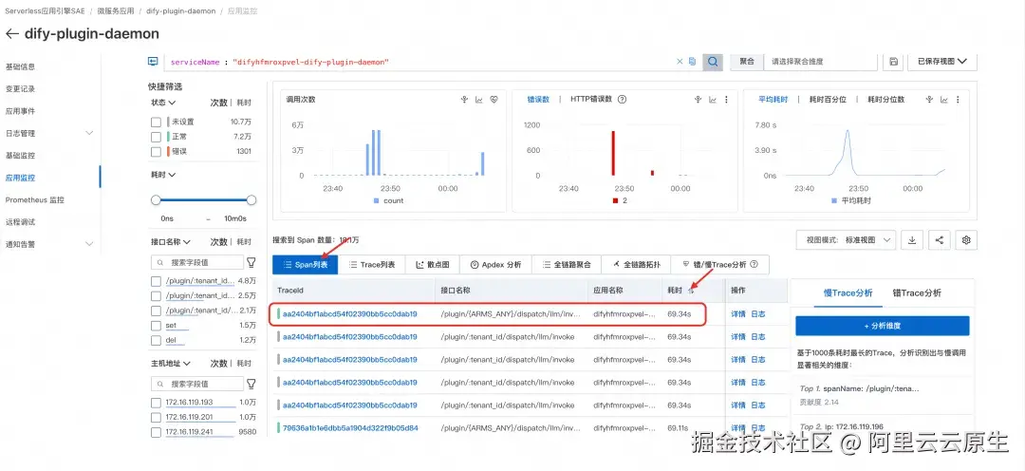The image size is (1025, 471).
Task: Download the span list results
Action: click(x=912, y=240)
